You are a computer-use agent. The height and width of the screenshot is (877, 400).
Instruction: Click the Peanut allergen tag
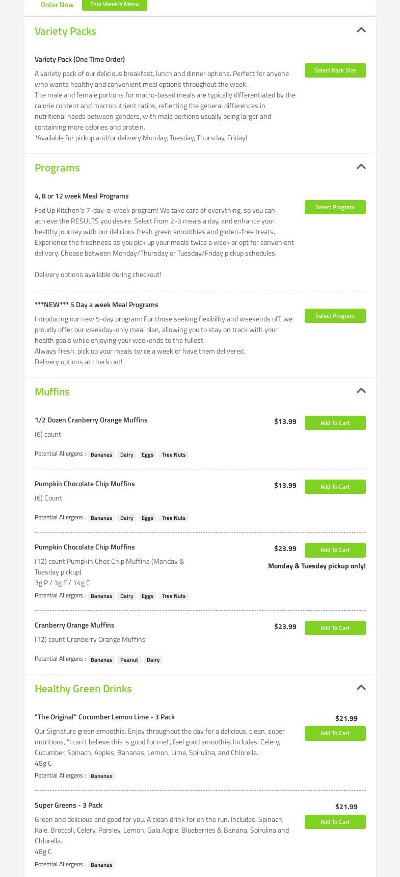[129, 660]
